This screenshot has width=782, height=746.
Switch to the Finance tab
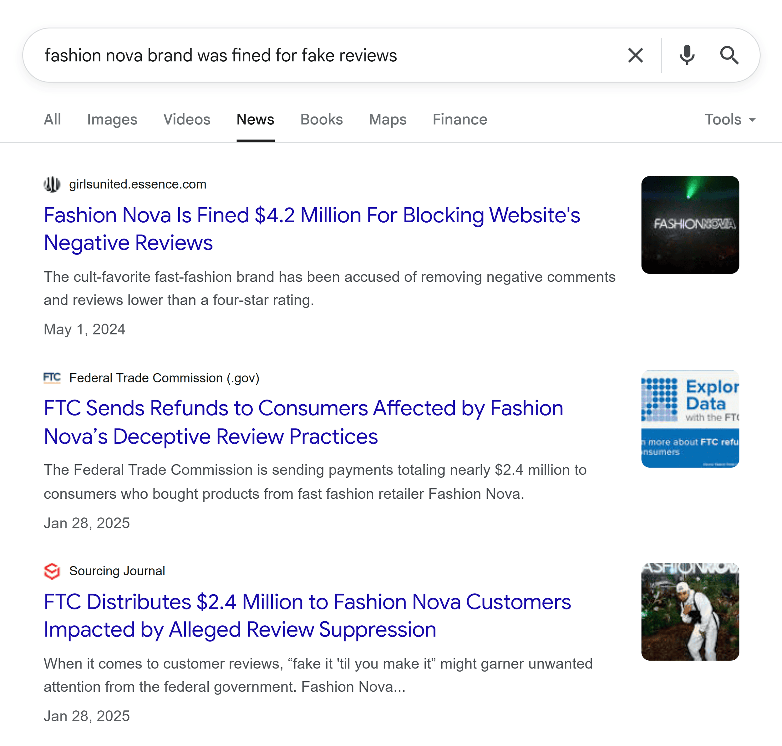coord(460,120)
